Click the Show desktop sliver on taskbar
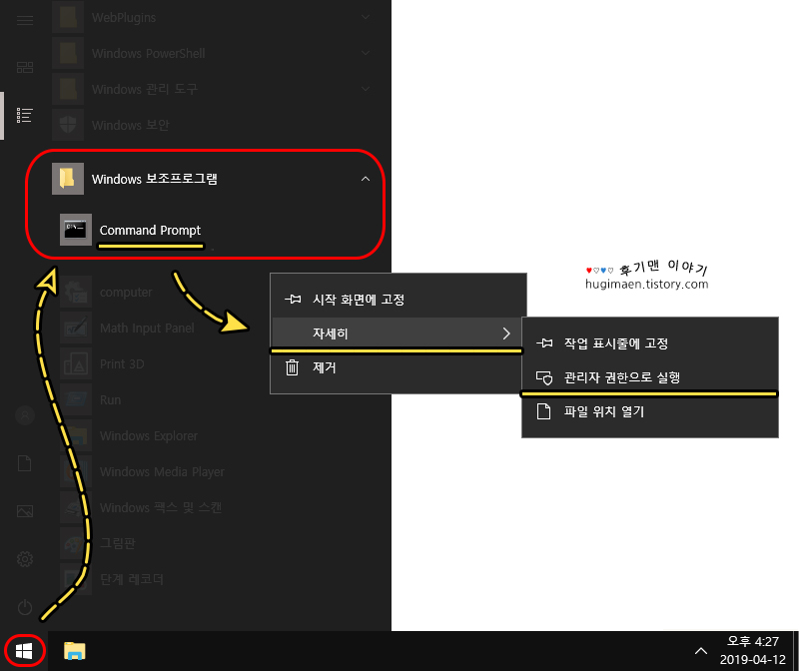The width and height of the screenshot is (799, 671). [x=795, y=651]
